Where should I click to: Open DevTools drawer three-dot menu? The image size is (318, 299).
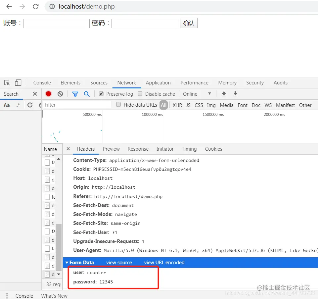[x=7, y=296]
